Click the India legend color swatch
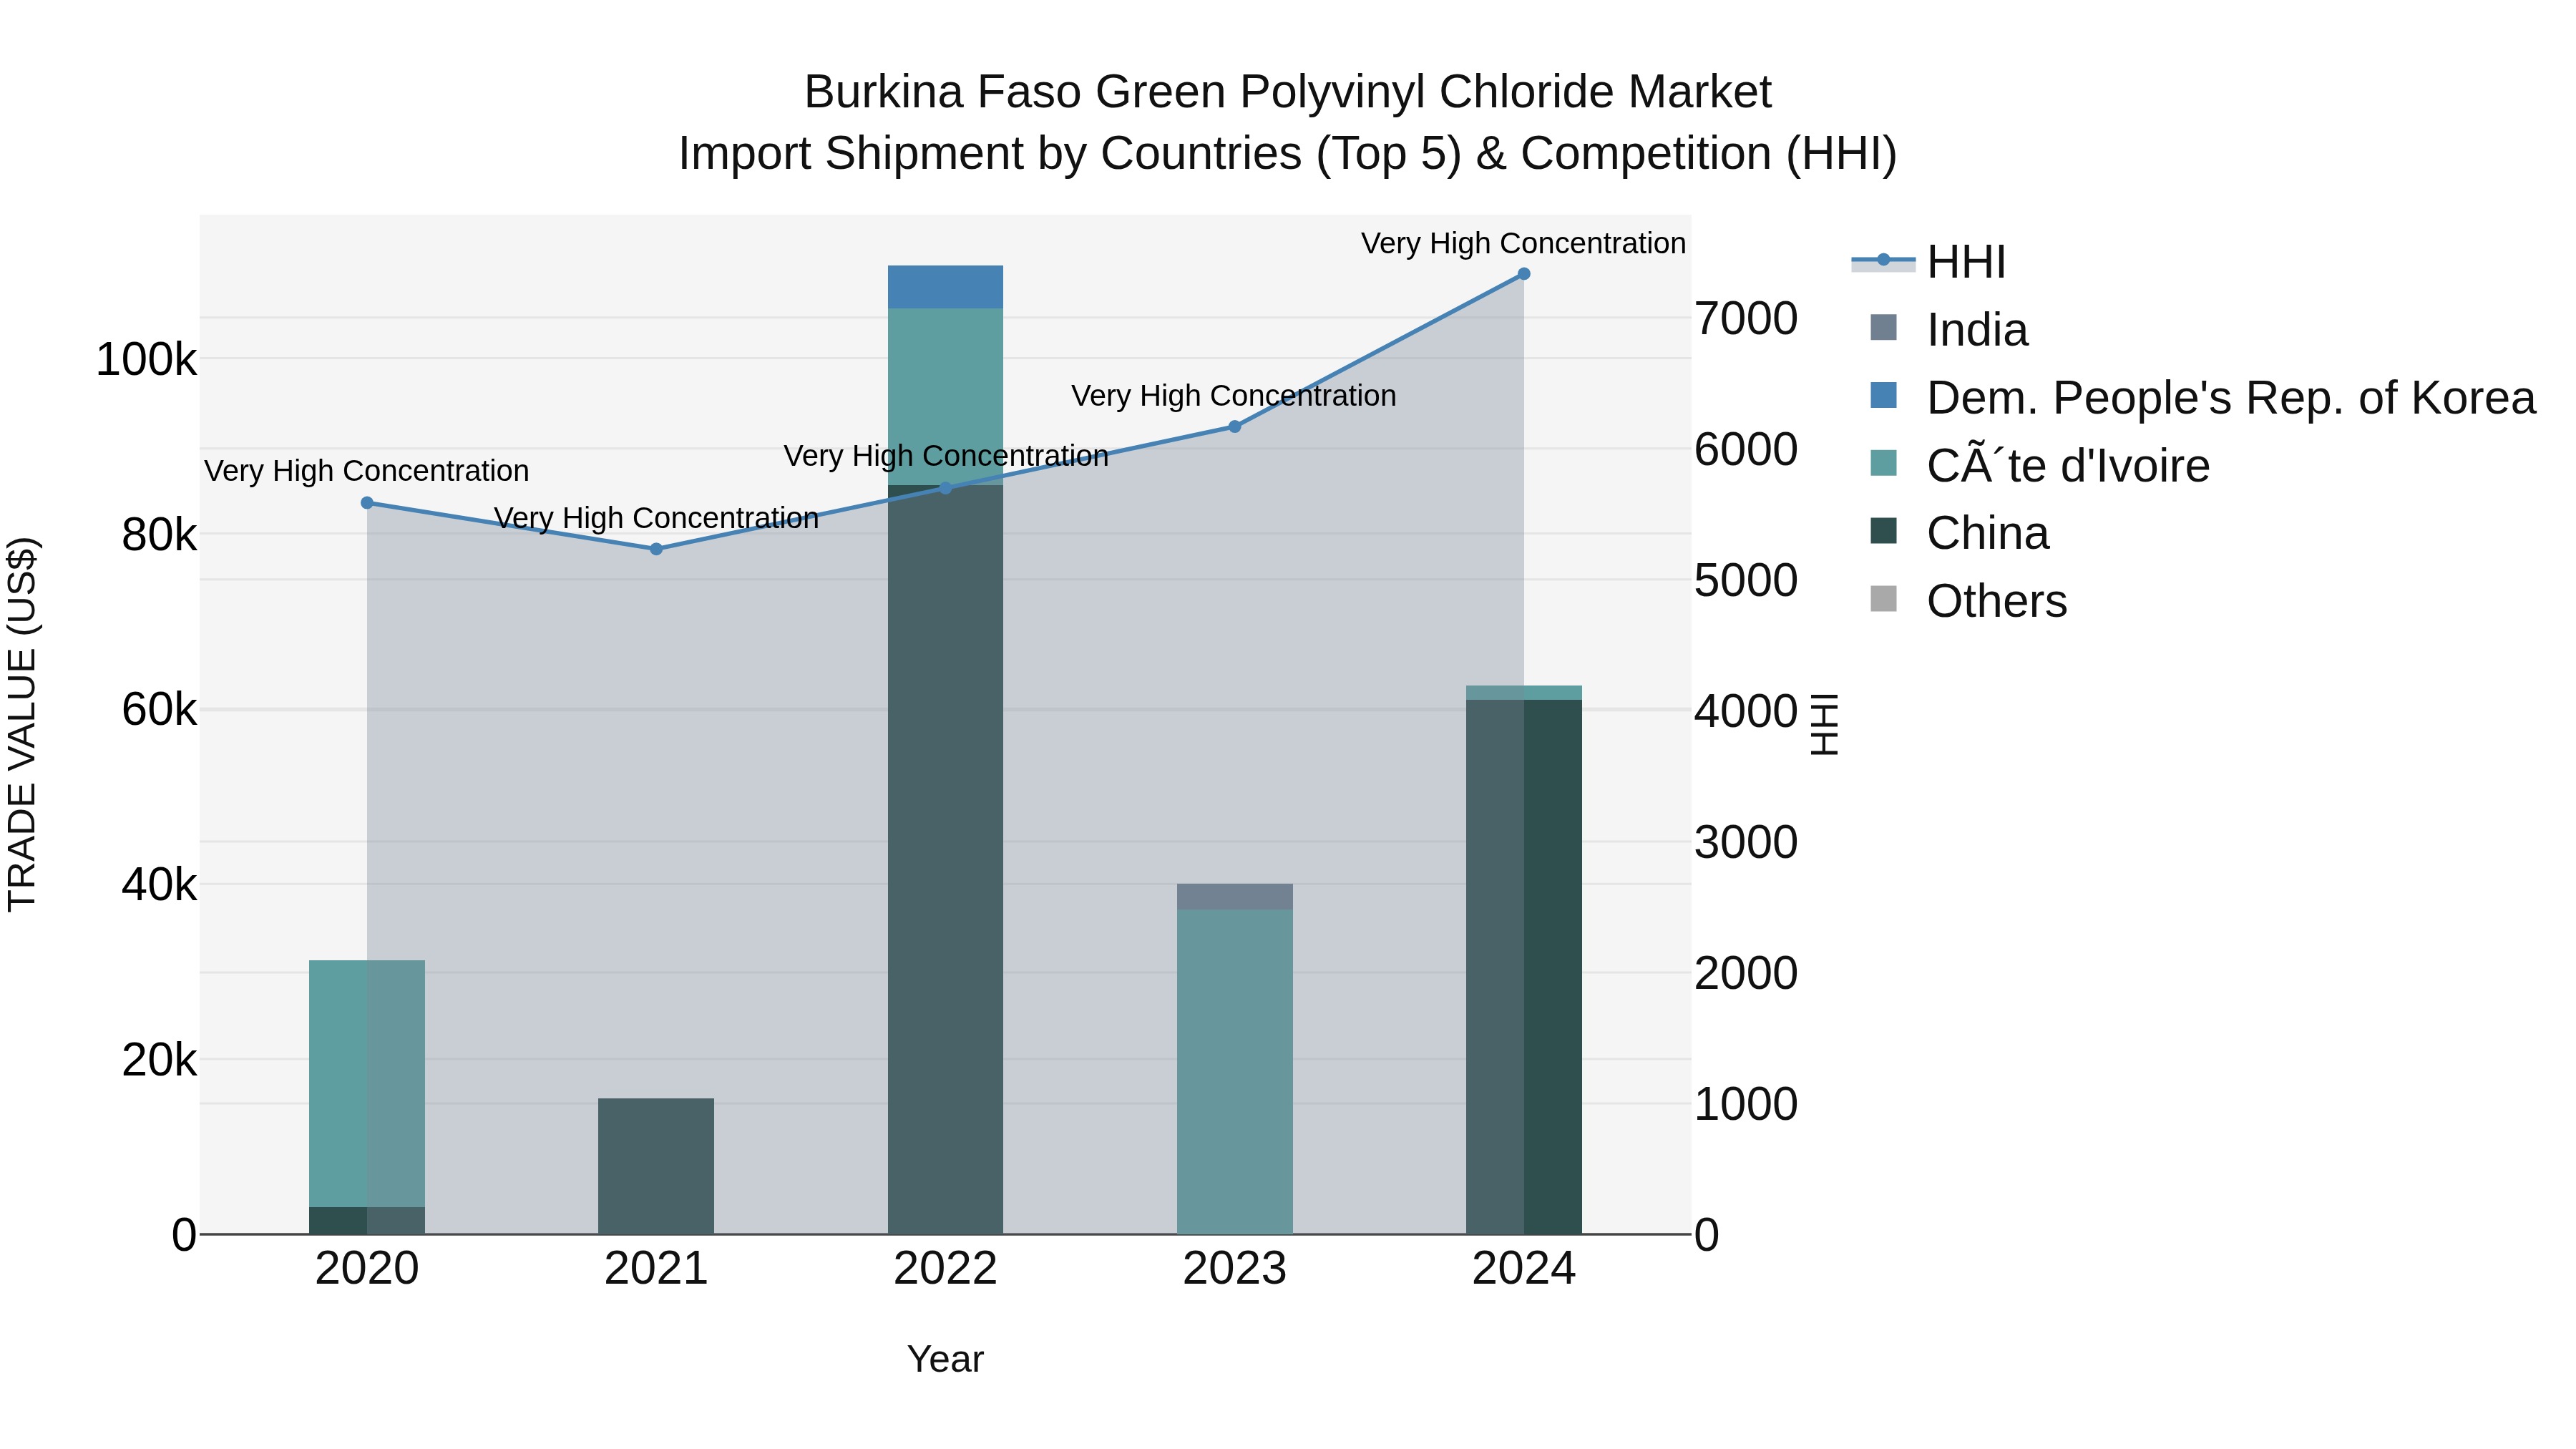The width and height of the screenshot is (2576, 1449). pyautogui.click(x=1883, y=327)
